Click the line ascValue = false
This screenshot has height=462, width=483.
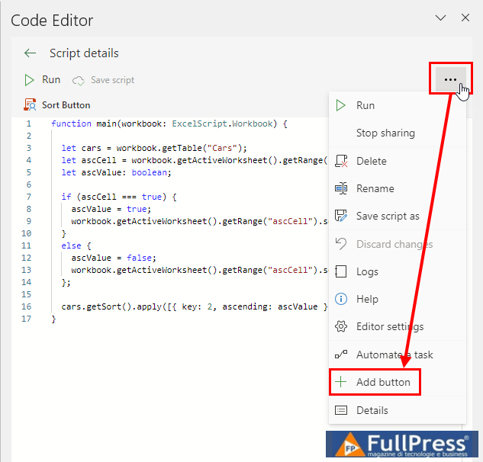pos(114,258)
